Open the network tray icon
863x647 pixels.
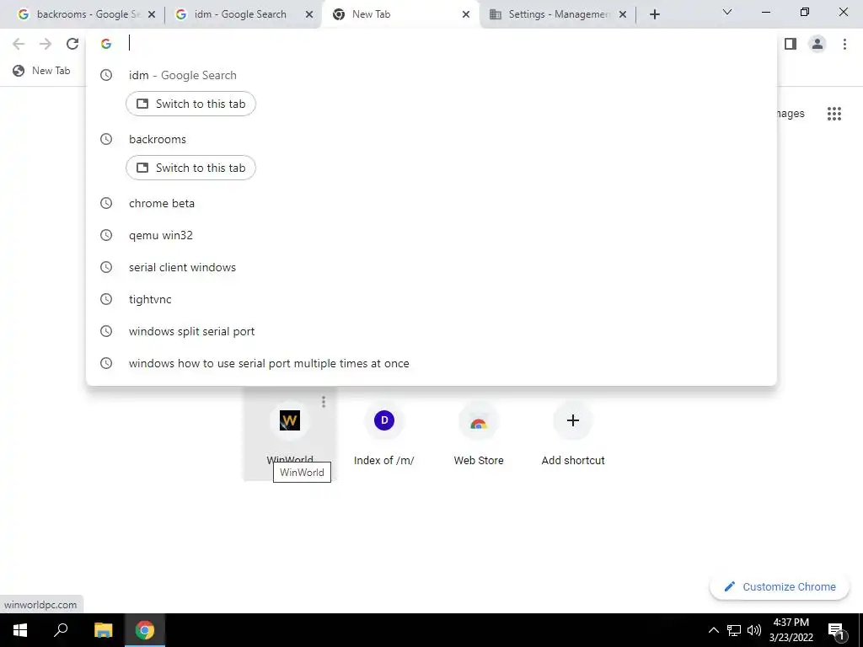click(x=734, y=630)
